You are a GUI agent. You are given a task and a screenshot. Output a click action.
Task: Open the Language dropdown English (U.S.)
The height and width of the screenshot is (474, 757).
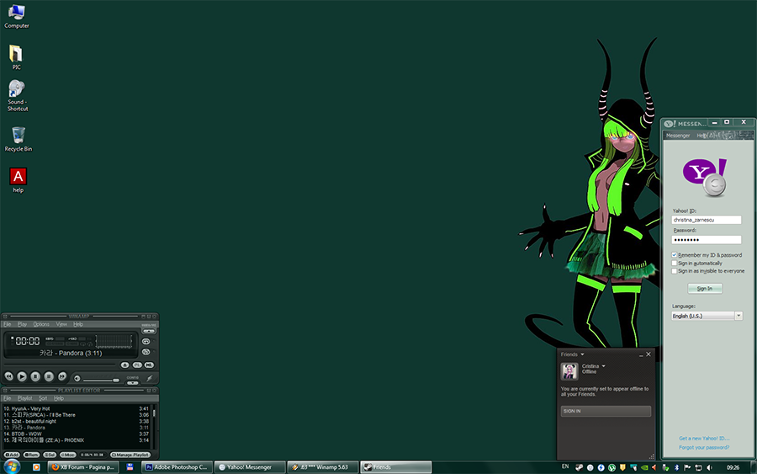pyautogui.click(x=707, y=316)
